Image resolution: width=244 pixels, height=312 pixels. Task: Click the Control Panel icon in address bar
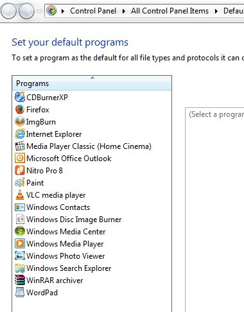pos(51,11)
